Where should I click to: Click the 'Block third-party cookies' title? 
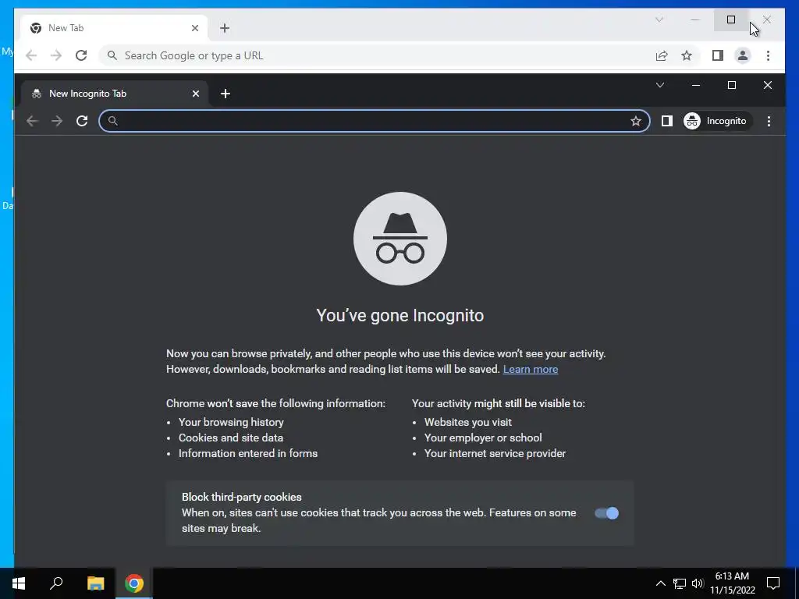(242, 497)
